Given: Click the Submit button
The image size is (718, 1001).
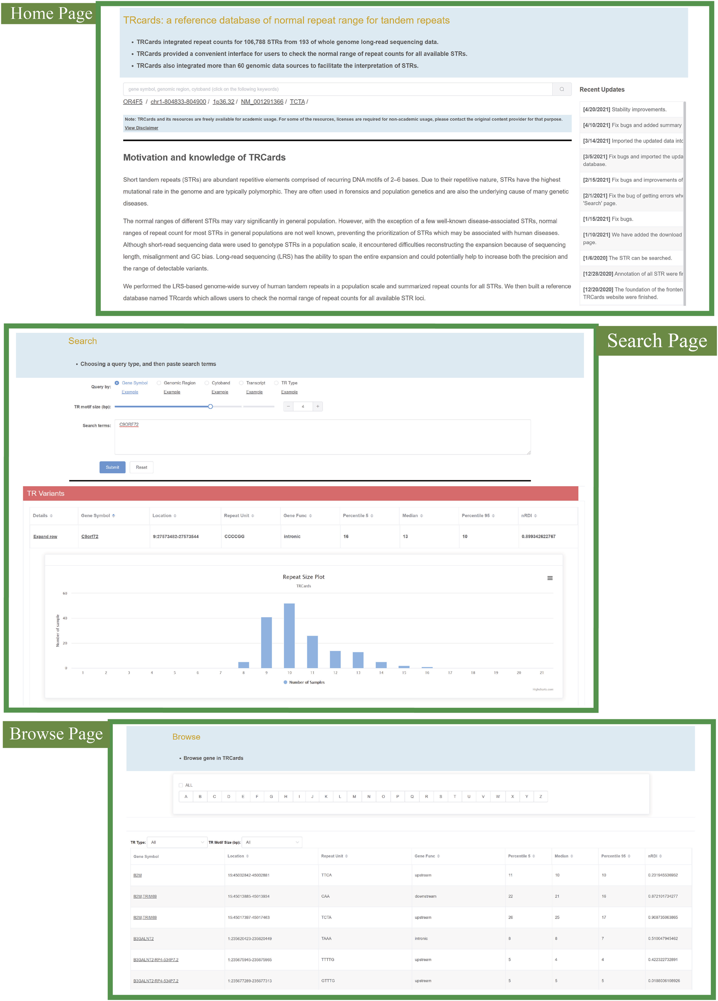Looking at the screenshot, I should click(112, 467).
